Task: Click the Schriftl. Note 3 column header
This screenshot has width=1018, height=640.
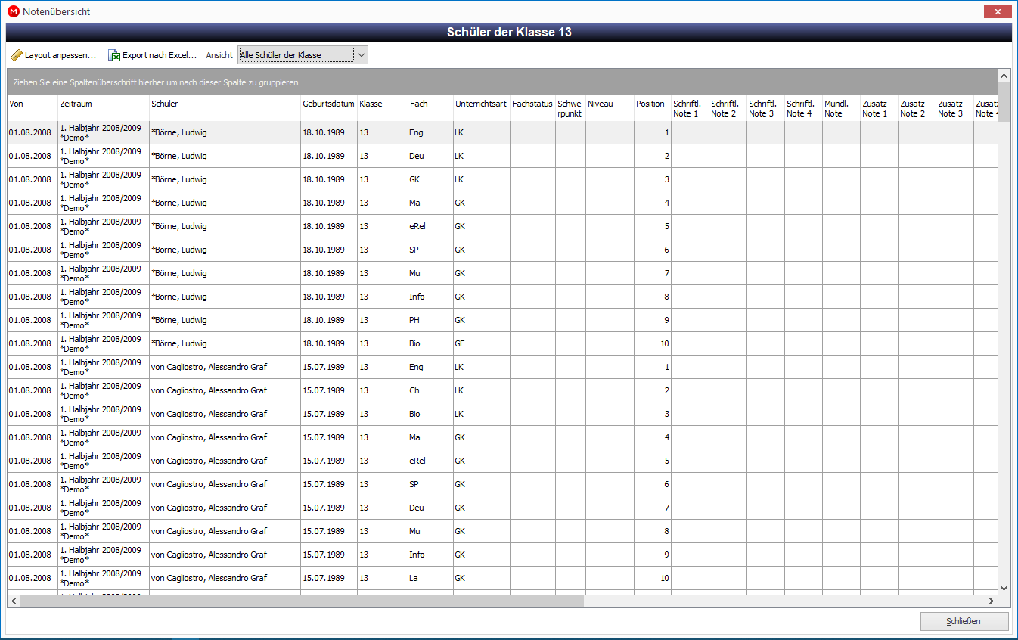Action: [765, 108]
